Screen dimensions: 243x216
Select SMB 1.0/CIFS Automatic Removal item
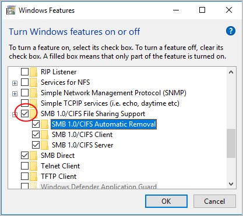coord(104,124)
